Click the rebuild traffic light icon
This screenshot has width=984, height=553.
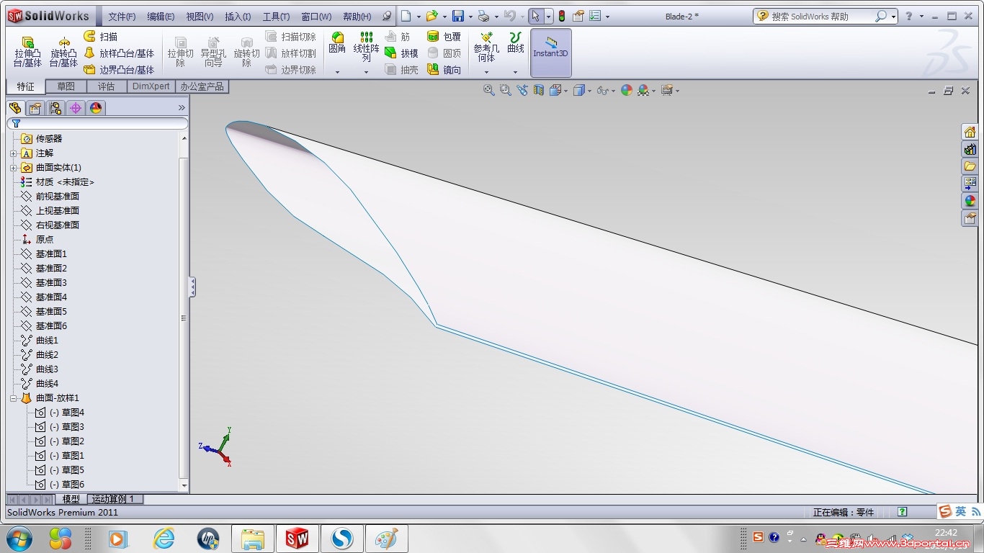562,16
